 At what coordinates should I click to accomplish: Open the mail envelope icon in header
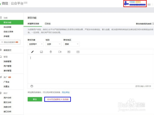[149, 4]
